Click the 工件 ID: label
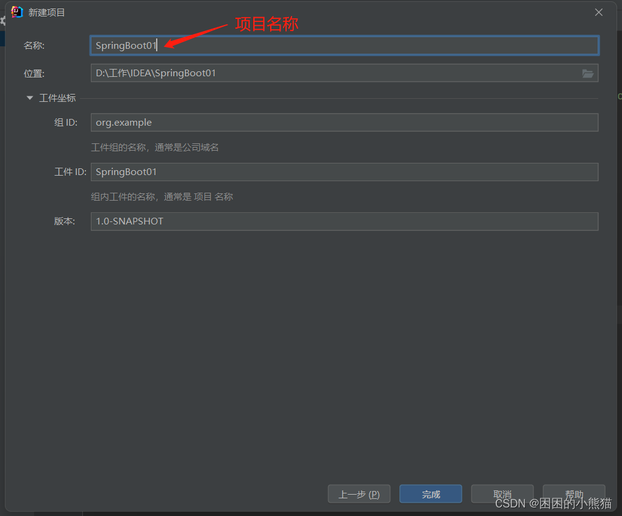 coord(70,172)
